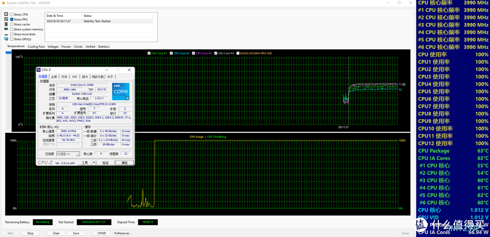Click the CPU-Z window title icon
This screenshot has height=237, width=490.
pyautogui.click(x=39, y=70)
